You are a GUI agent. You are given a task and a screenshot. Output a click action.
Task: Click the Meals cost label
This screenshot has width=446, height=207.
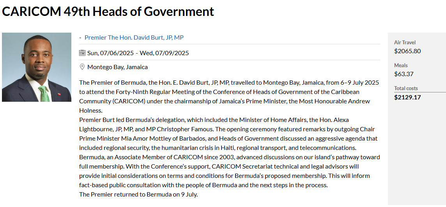click(401, 65)
